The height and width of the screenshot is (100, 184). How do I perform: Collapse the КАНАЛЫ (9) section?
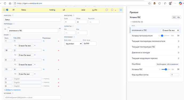[137, 22]
